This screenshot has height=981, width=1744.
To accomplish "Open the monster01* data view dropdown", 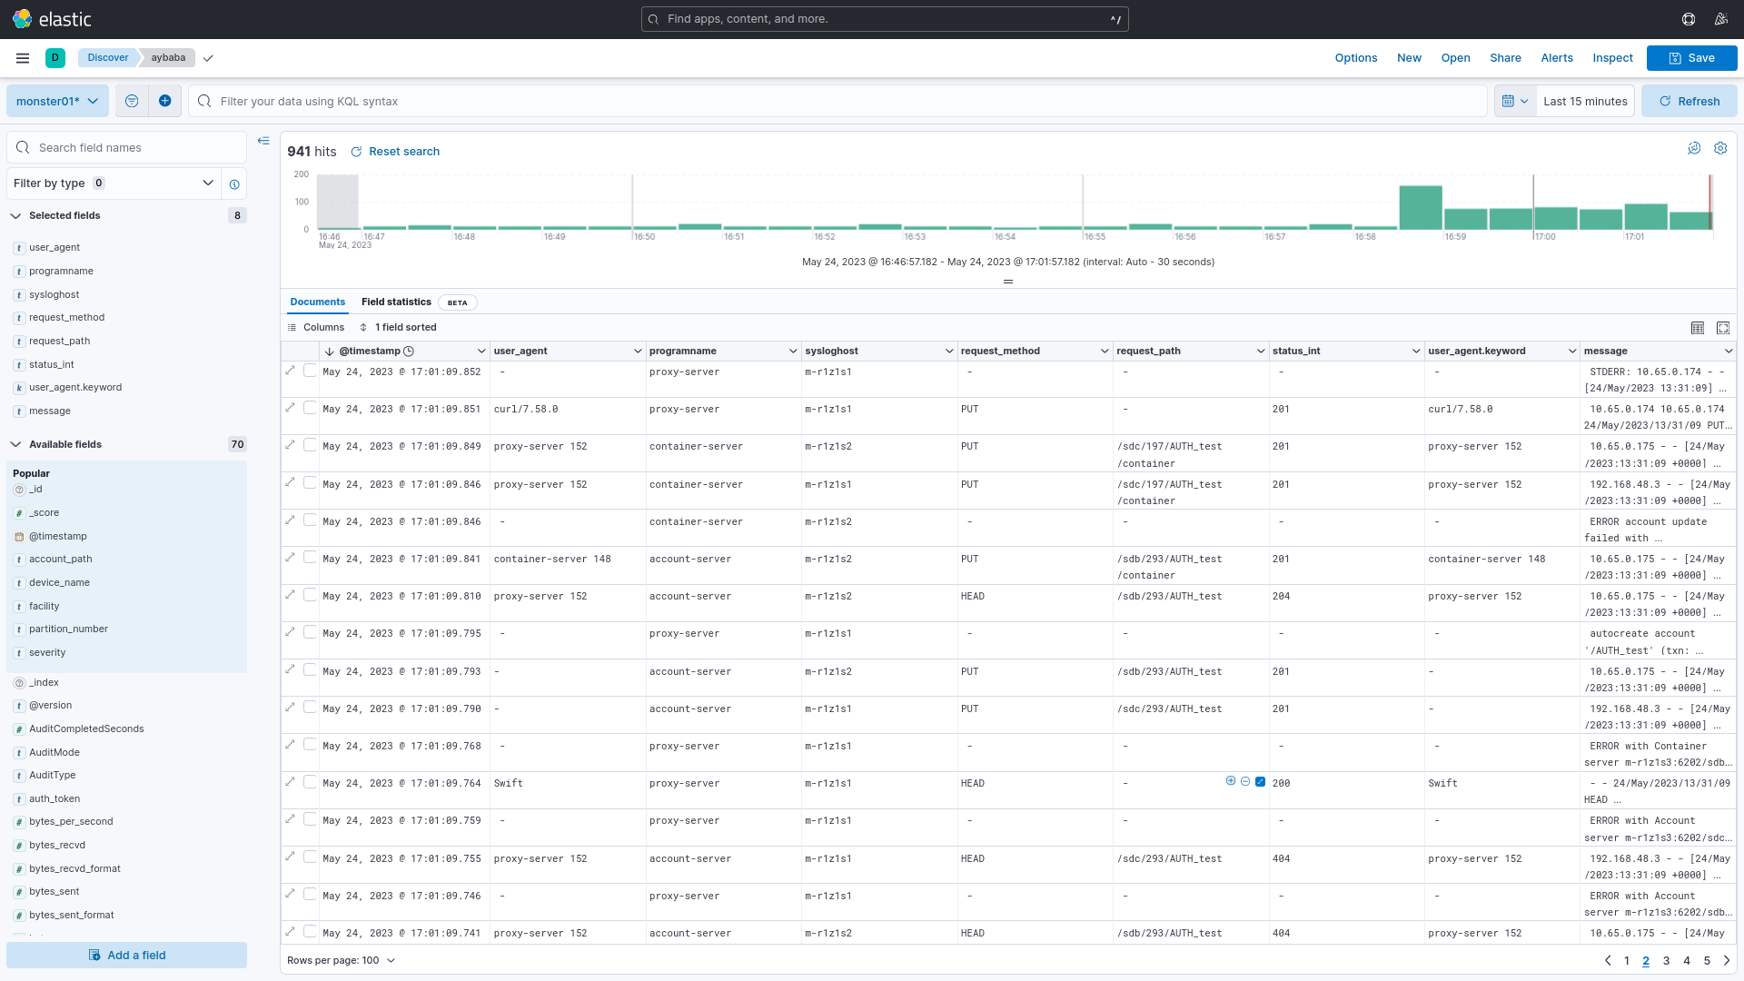I will tap(57, 101).
